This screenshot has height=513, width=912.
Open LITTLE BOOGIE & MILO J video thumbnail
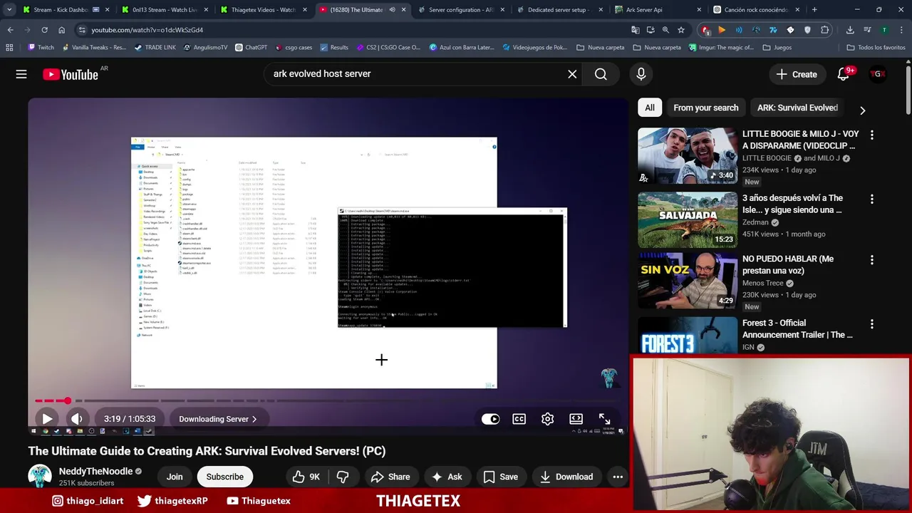(688, 156)
